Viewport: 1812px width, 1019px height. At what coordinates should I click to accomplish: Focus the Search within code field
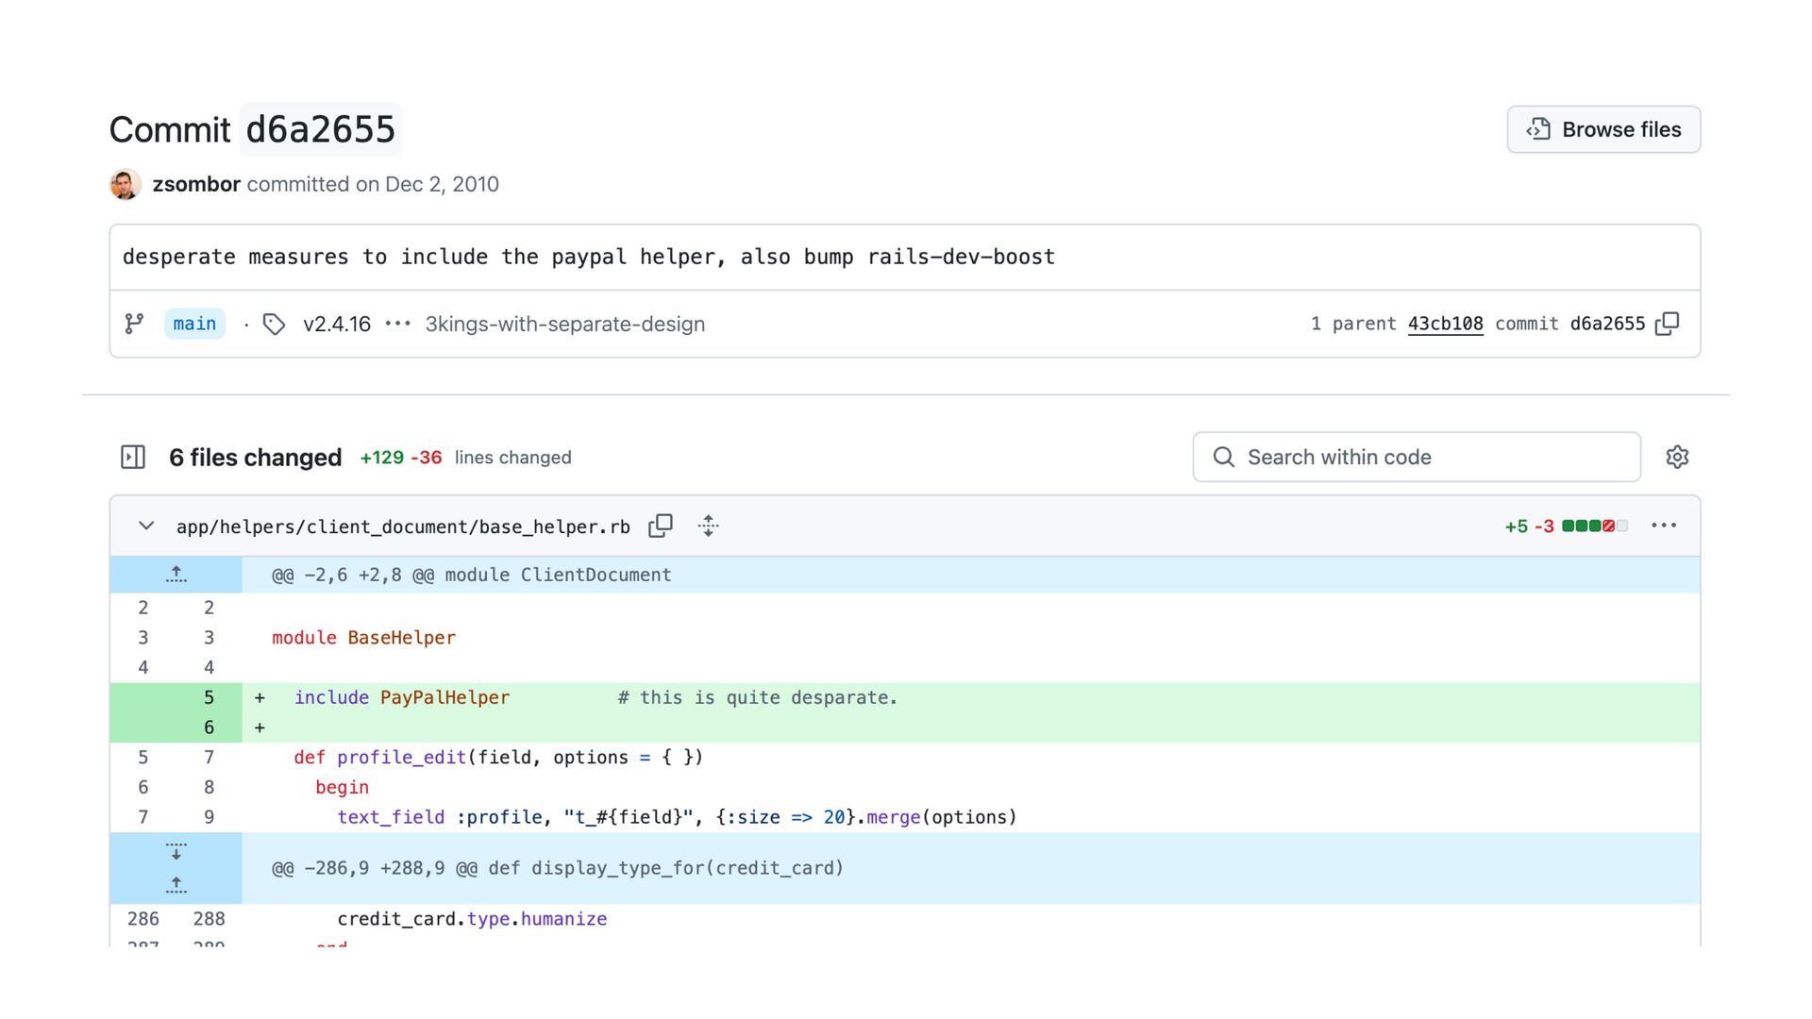tap(1416, 458)
